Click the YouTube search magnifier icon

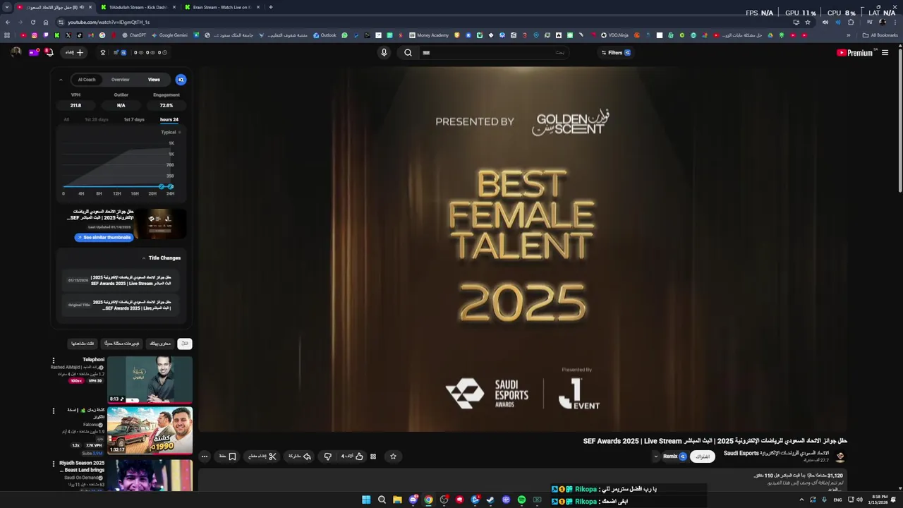coord(408,52)
